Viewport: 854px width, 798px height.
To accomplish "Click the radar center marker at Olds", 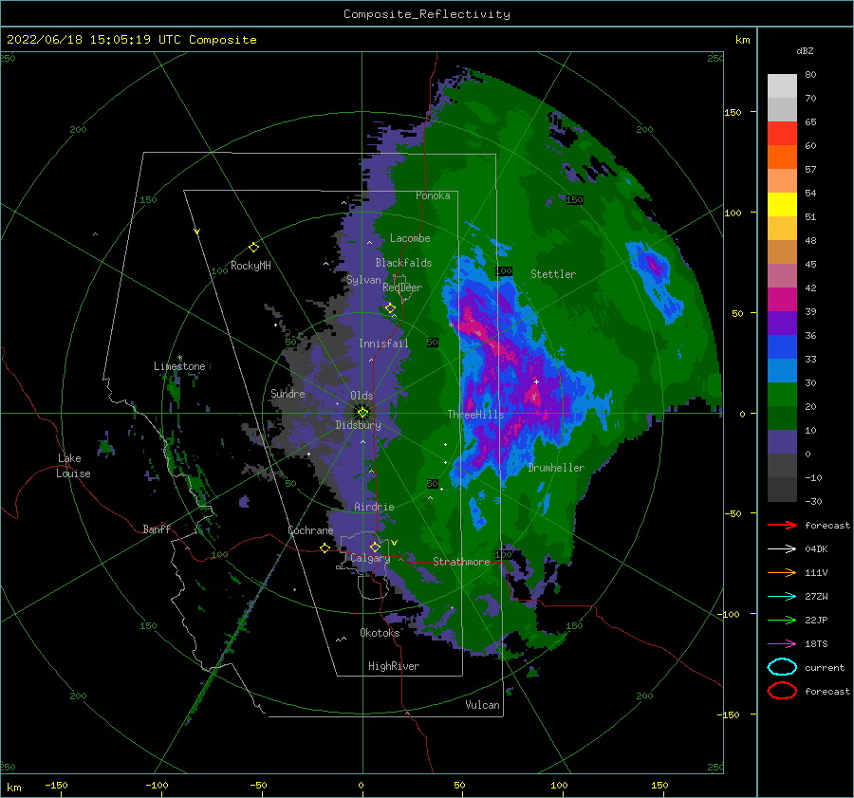I will click(x=362, y=413).
